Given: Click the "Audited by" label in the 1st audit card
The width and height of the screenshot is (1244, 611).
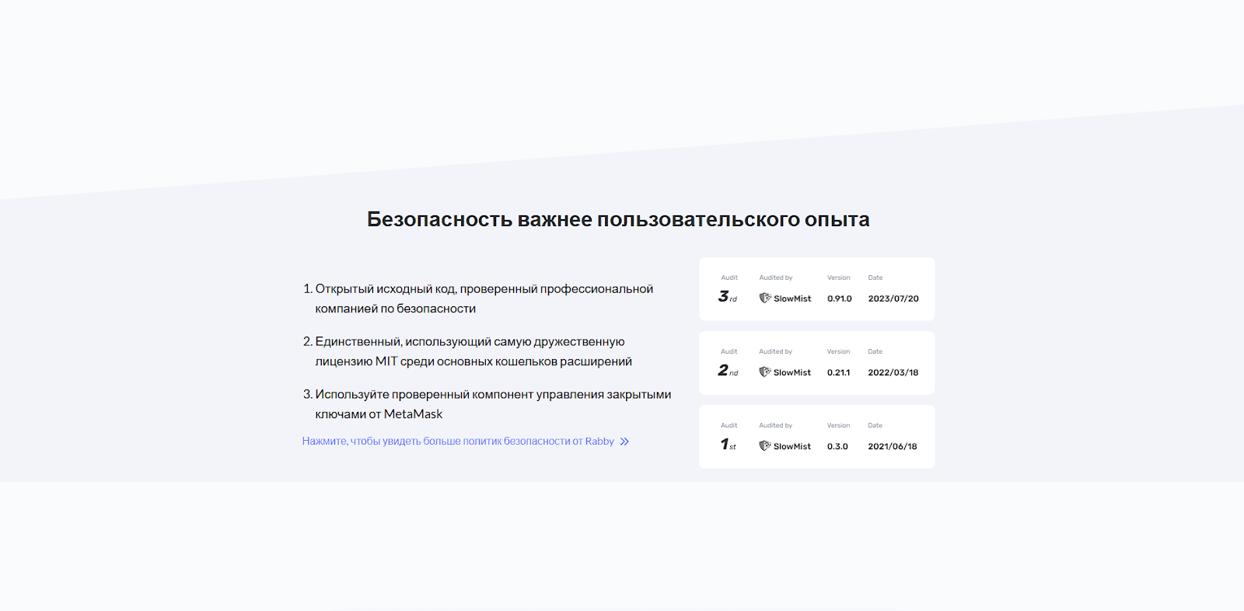Looking at the screenshot, I should tap(775, 425).
